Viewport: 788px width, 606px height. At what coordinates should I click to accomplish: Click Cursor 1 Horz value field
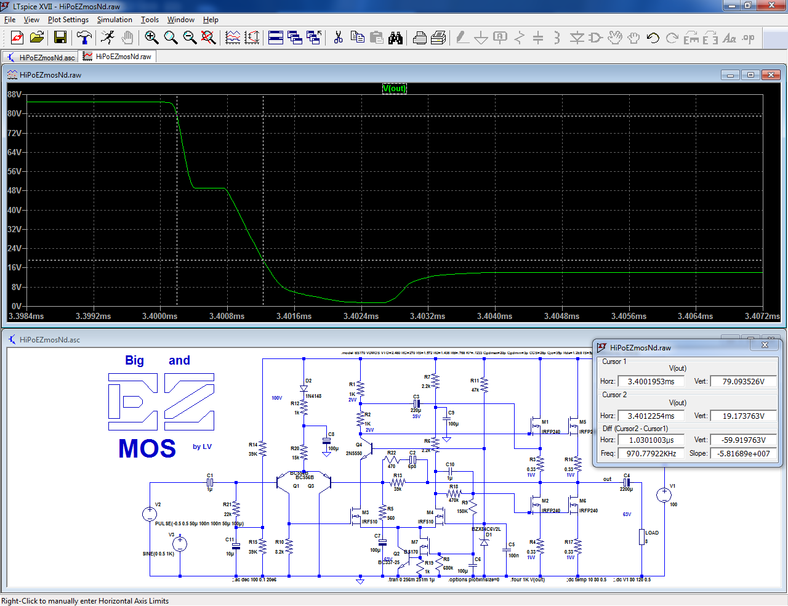651,382
